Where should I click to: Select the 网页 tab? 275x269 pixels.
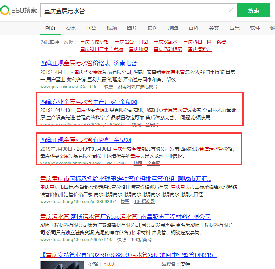[50, 28]
